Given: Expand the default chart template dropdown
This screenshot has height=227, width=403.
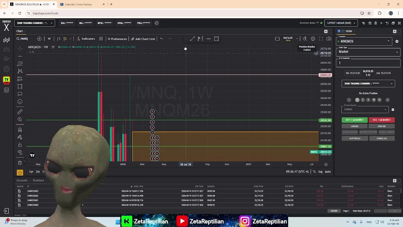Looking at the screenshot, I should (297, 39).
